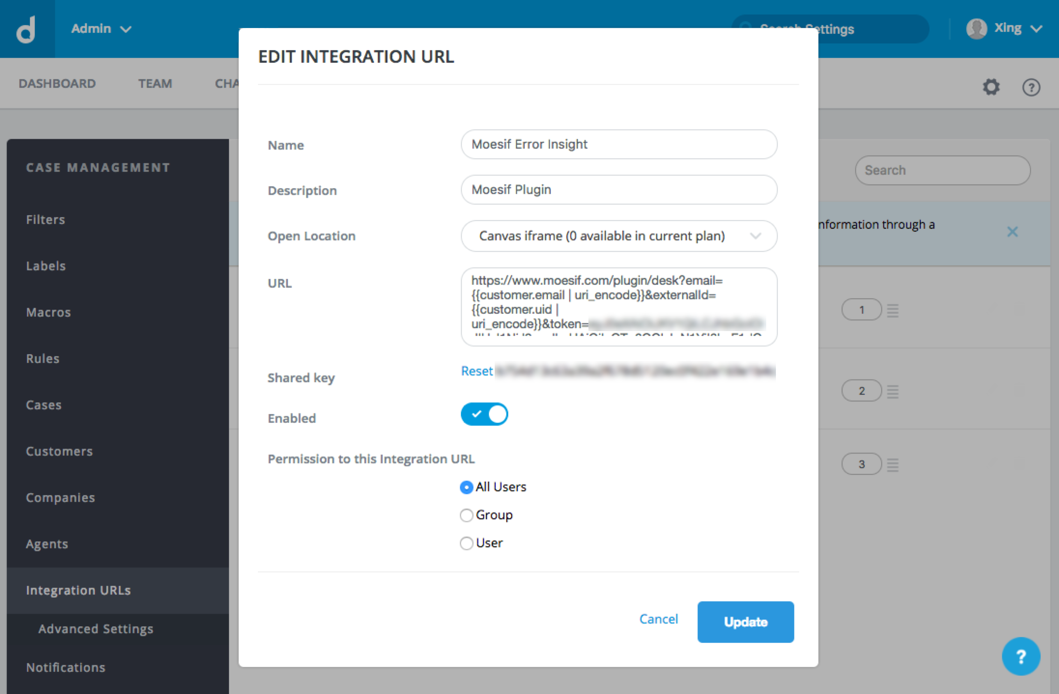Disable the Enabled toggle

(485, 414)
